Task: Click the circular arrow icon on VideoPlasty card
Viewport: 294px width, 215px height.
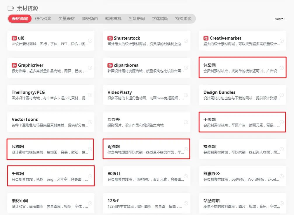Action: pyautogui.click(x=186, y=95)
